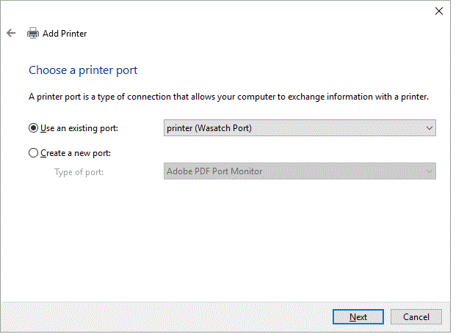Click the "Create a new port:" label text
The height and width of the screenshot is (334, 464).
tap(76, 153)
